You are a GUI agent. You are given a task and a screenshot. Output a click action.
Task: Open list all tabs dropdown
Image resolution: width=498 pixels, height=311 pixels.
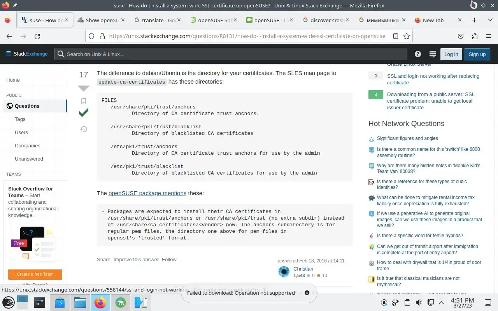point(490,20)
